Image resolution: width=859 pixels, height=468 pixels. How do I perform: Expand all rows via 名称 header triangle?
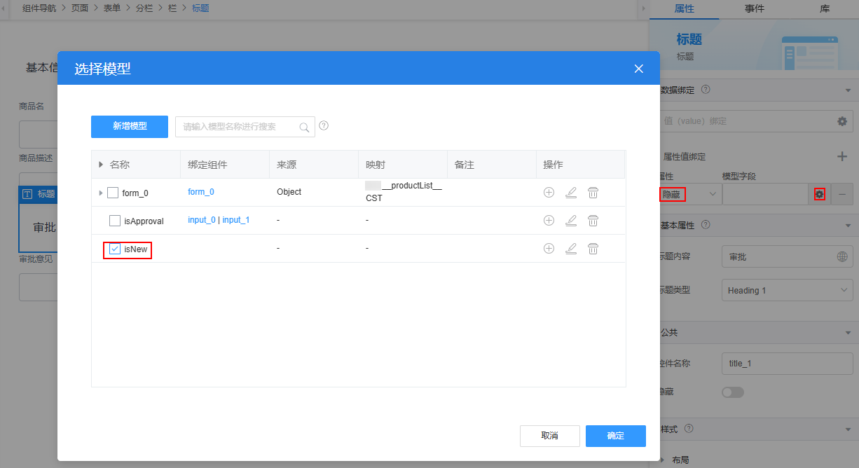tap(101, 165)
